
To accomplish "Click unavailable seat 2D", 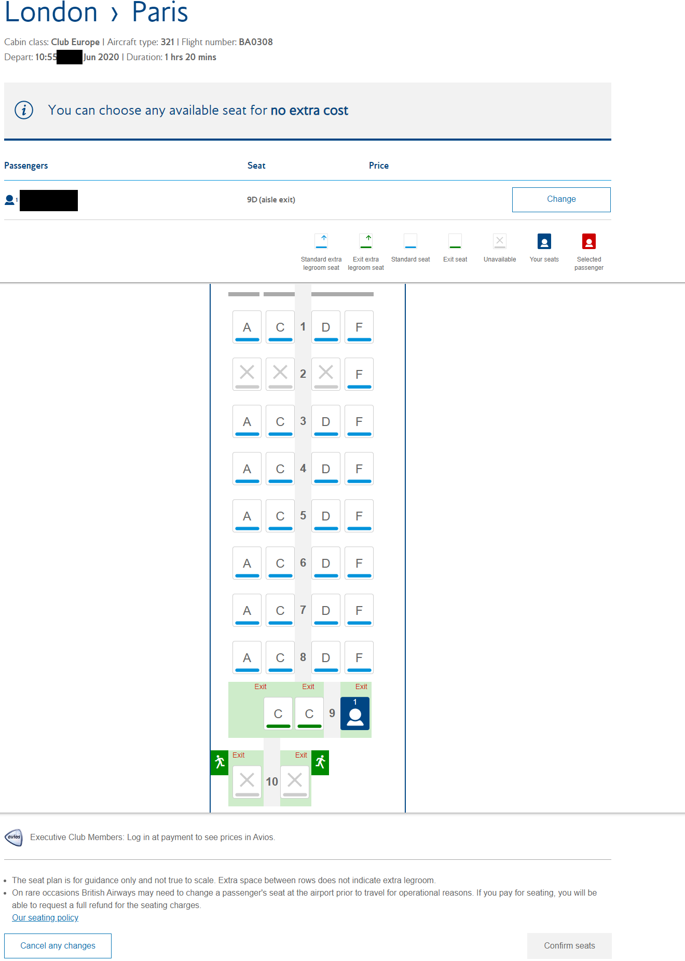I will coord(326,374).
